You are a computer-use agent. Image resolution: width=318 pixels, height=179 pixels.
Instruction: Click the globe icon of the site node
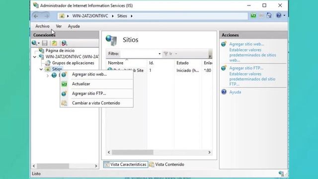coord(54,75)
